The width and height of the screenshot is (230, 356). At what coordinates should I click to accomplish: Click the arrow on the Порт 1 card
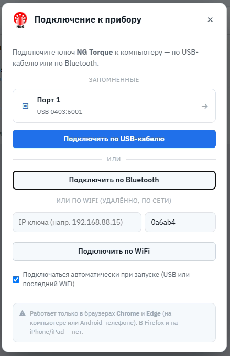click(205, 106)
